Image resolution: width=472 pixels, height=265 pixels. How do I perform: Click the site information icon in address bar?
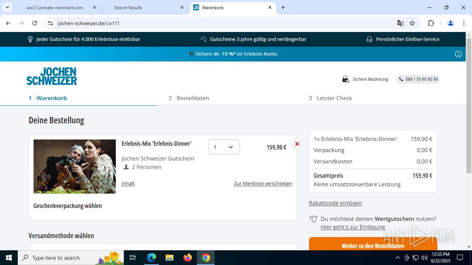click(51, 23)
